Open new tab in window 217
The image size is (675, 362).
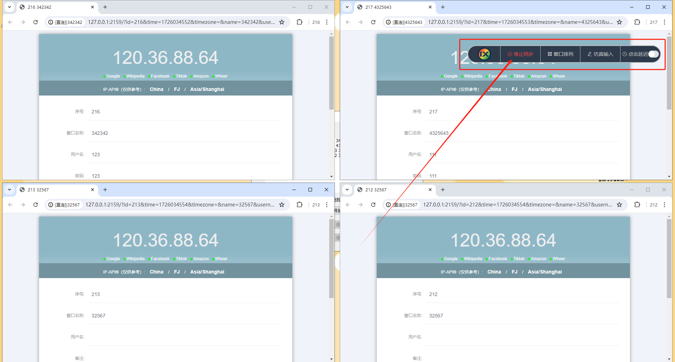pyautogui.click(x=443, y=7)
